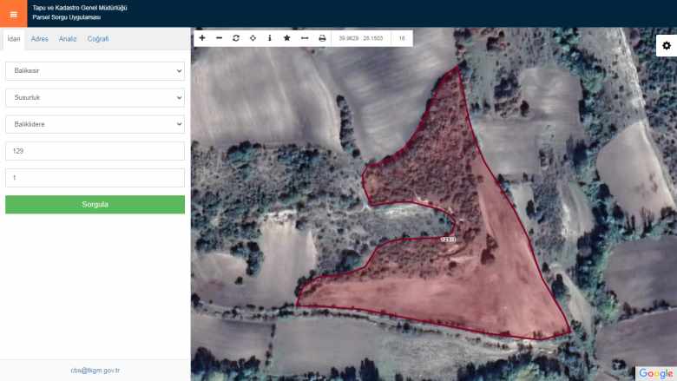This screenshot has height=381, width=677.
Task: Click the parcel label on the map
Action: (x=448, y=240)
